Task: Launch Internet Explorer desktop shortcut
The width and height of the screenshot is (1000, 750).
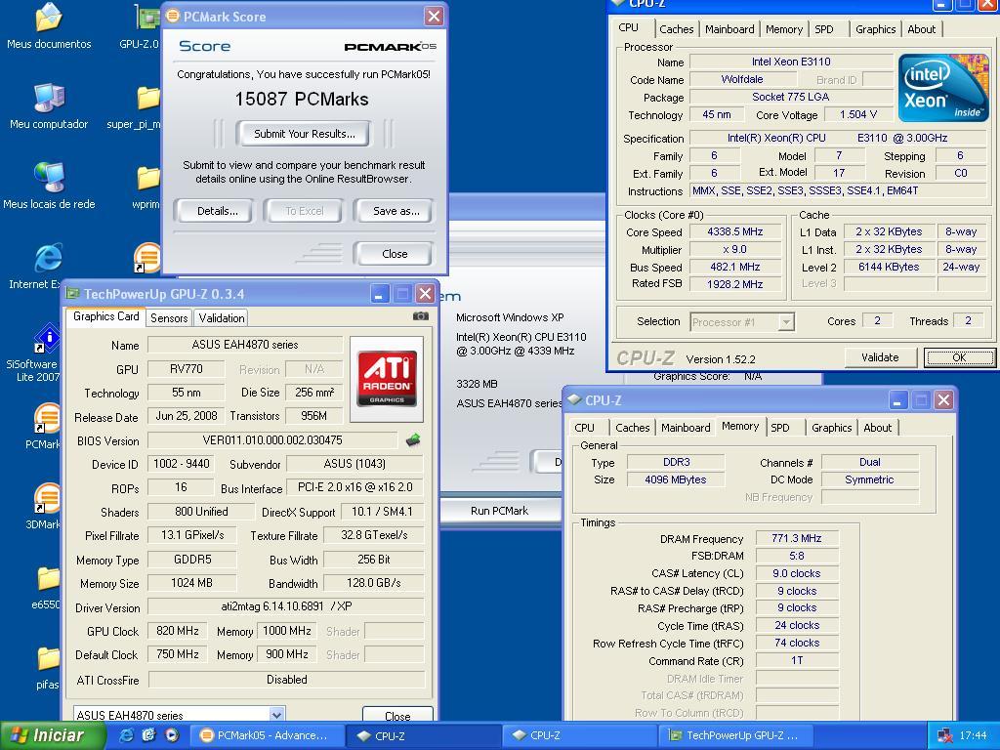Action: pos(49,258)
